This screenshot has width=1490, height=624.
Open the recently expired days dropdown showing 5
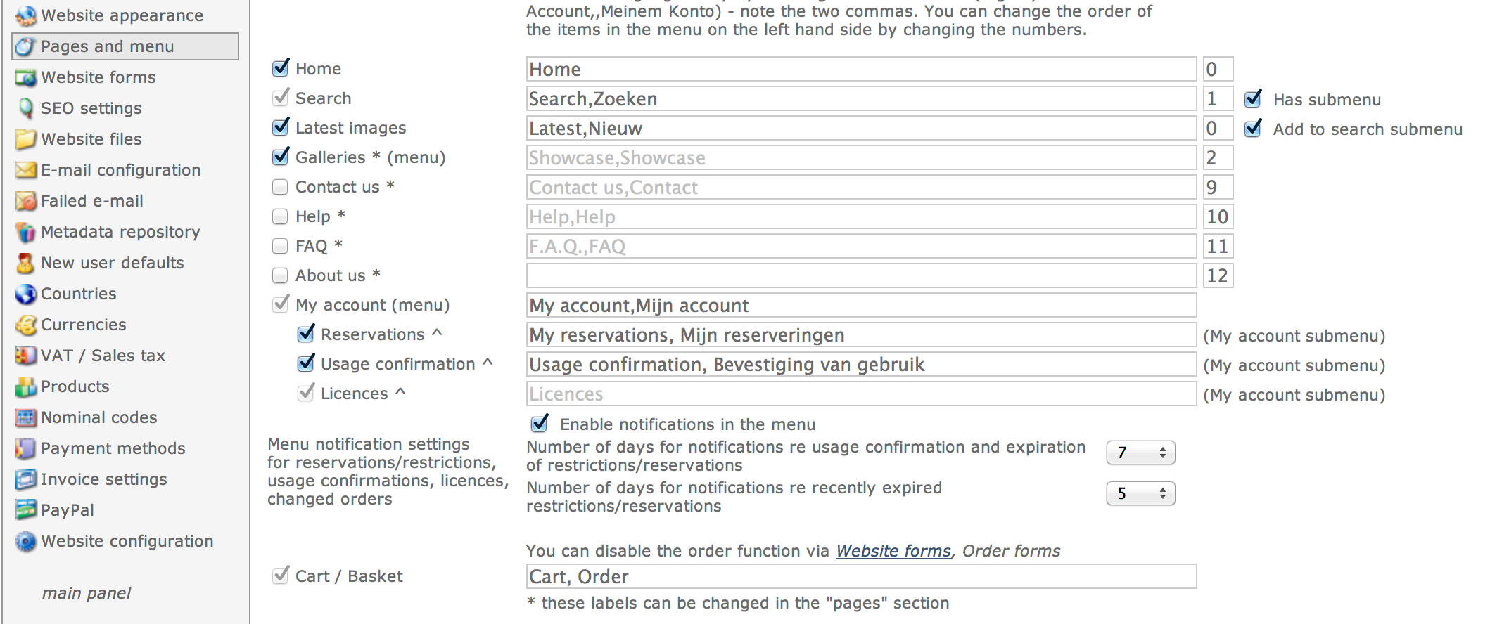coord(1140,493)
